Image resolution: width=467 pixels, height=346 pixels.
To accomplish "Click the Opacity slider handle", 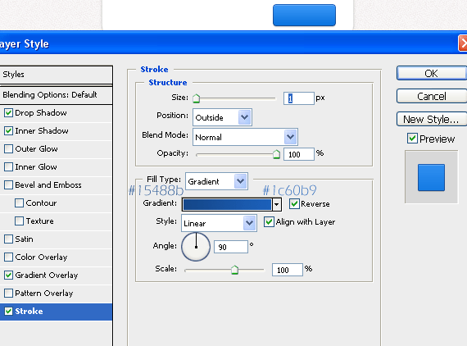I will click(x=276, y=154).
